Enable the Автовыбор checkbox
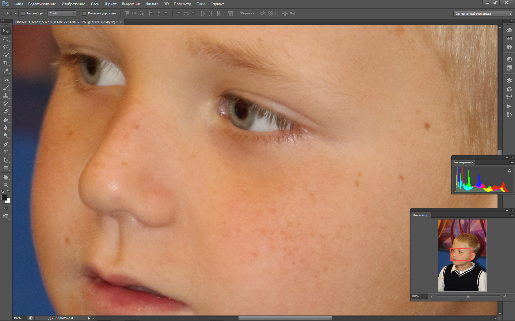Image resolution: width=515 pixels, height=321 pixels. (x=23, y=13)
